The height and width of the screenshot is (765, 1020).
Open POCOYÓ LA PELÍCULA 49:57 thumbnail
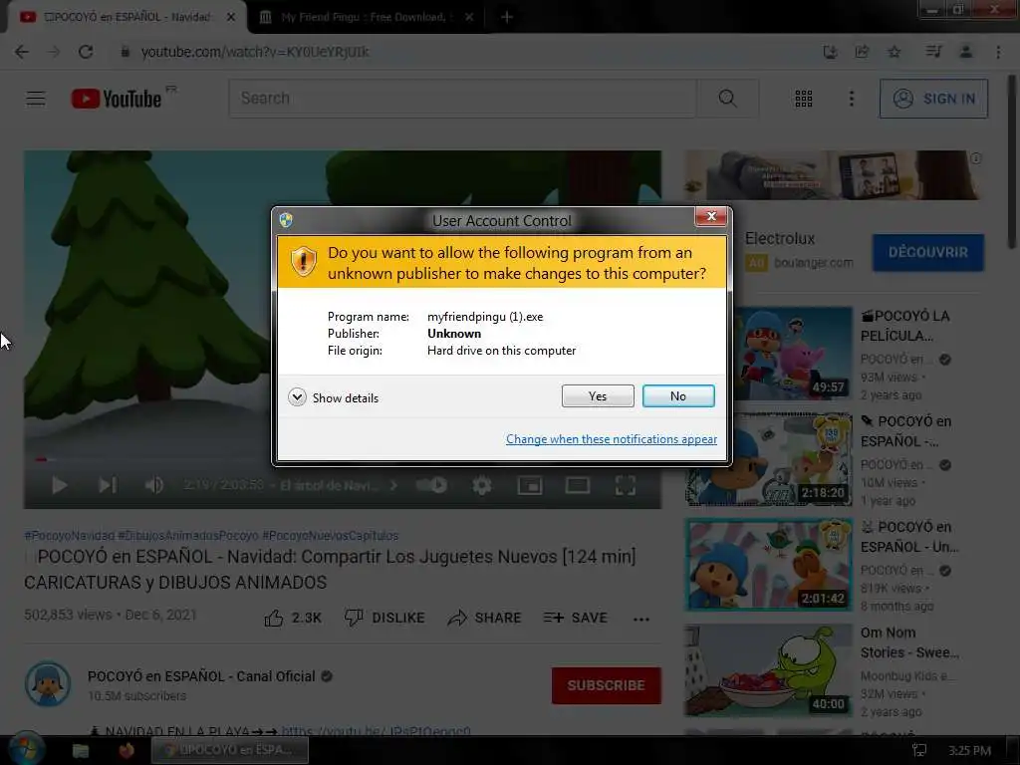(x=792, y=354)
